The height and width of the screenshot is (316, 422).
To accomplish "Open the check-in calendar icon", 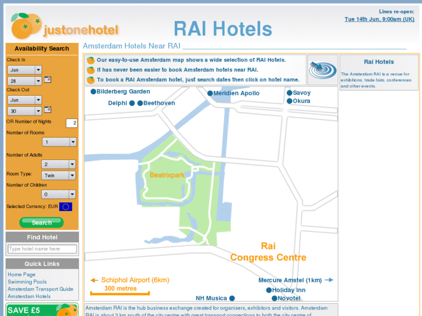I will pos(48,79).
